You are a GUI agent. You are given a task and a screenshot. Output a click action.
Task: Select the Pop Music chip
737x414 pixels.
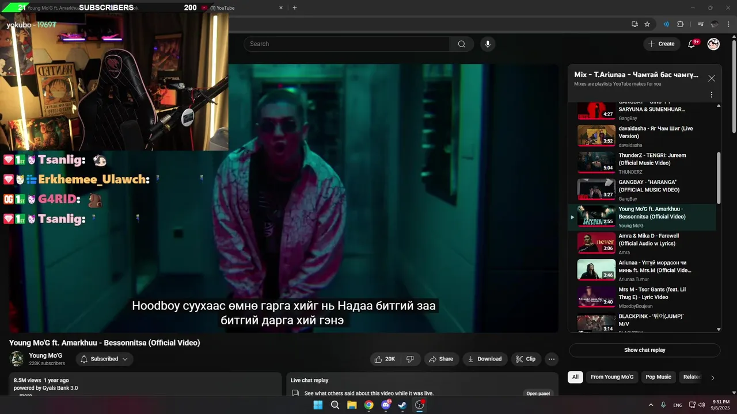click(x=658, y=377)
